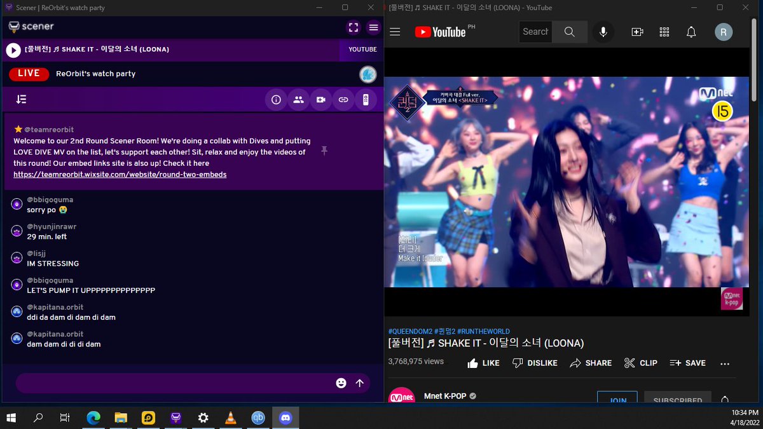Save the video to a playlist
The image size is (763, 429).
tap(687, 363)
